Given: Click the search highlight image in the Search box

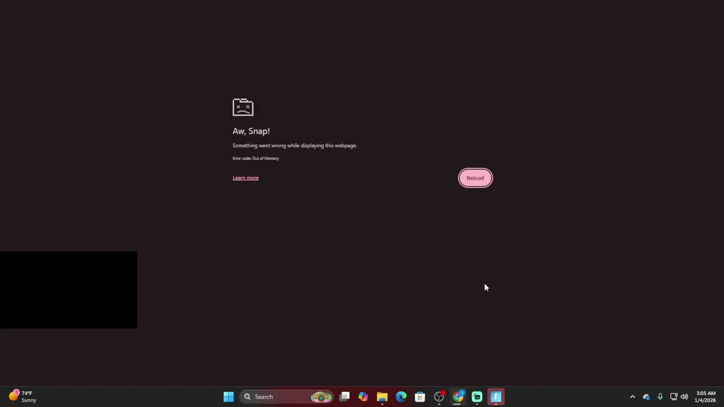Looking at the screenshot, I should (321, 397).
